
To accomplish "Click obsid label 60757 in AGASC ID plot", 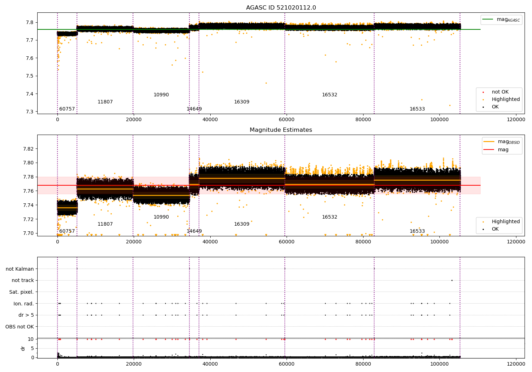I will [x=67, y=109].
